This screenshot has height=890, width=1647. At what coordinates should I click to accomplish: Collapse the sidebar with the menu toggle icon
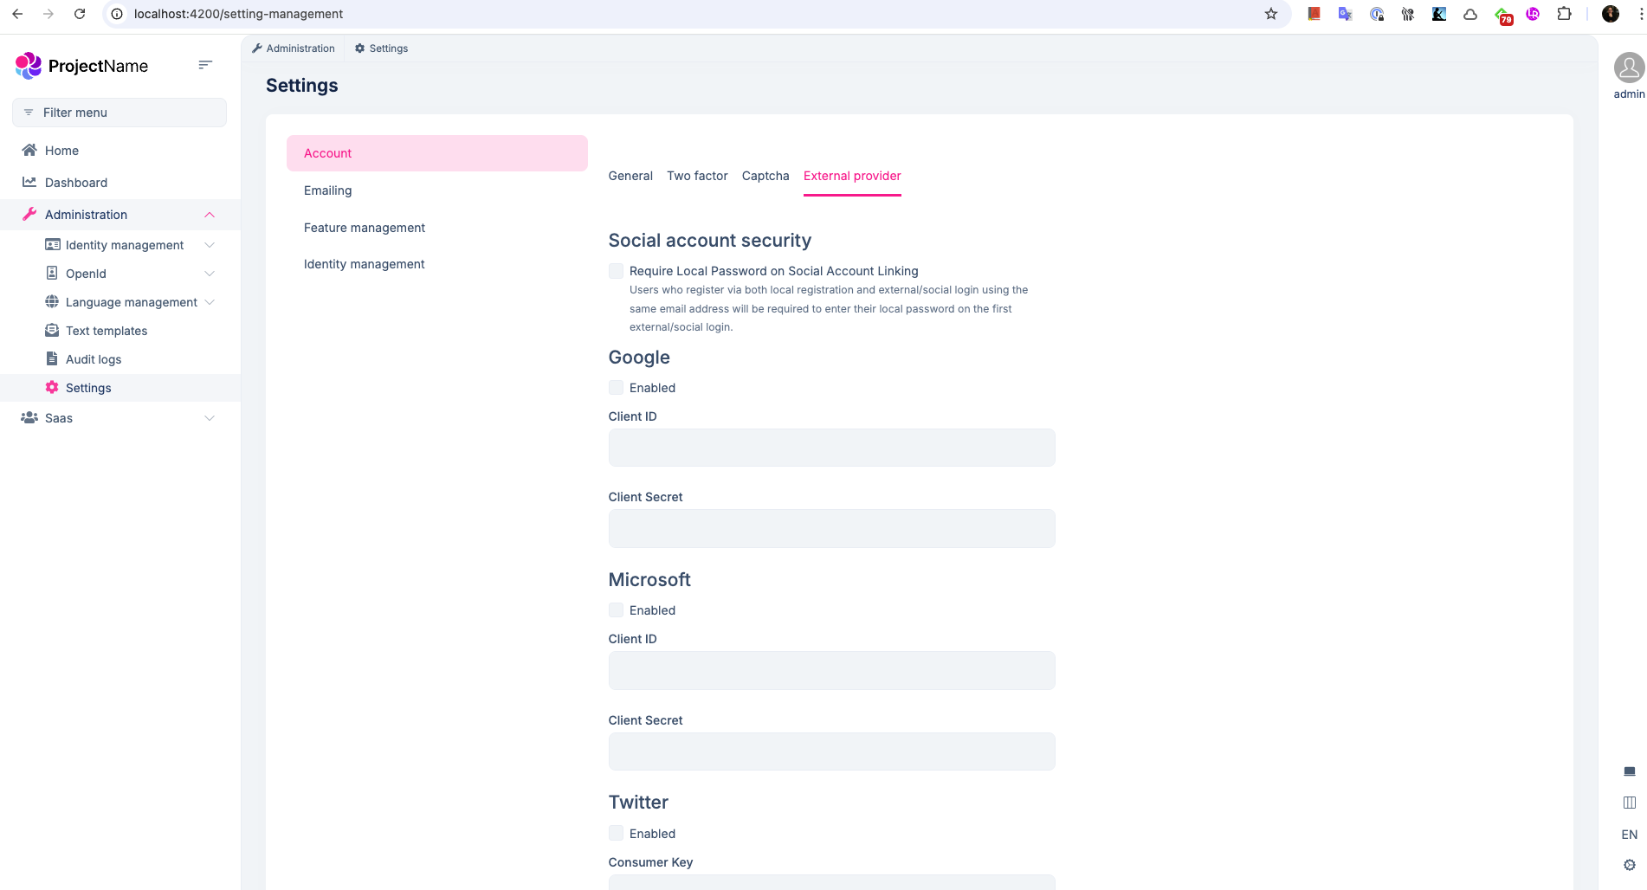(205, 65)
